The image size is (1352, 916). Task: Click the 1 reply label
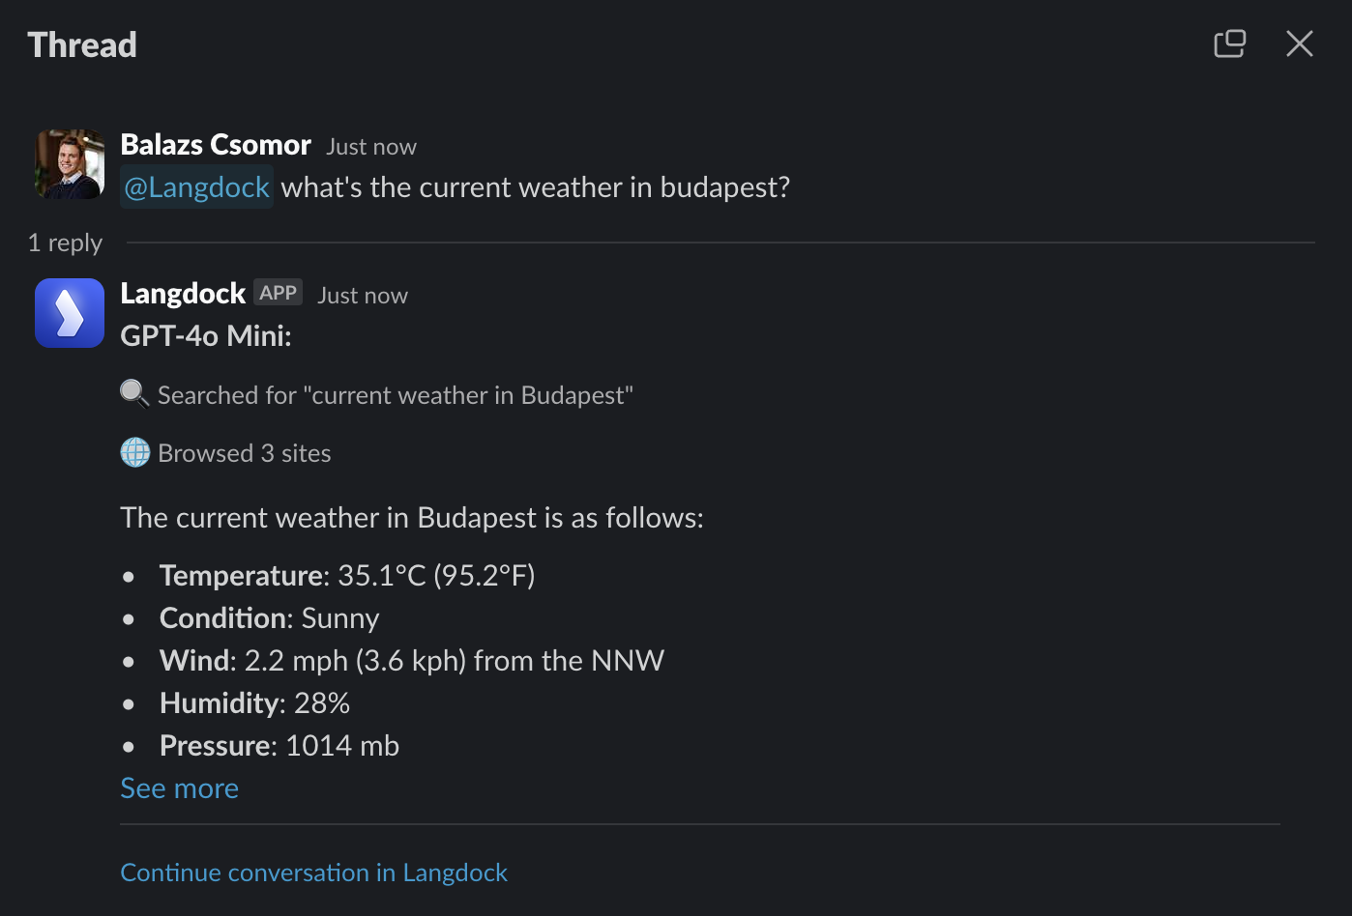coord(65,243)
